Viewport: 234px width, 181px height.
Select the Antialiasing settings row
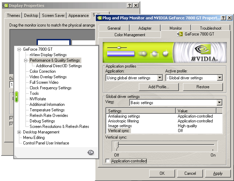pos(164,116)
